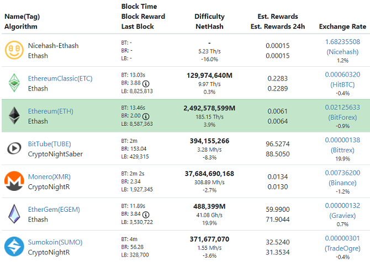Follow the 0.00000138 exchange rate link
Screen dimensions: 370x262
click(x=342, y=140)
